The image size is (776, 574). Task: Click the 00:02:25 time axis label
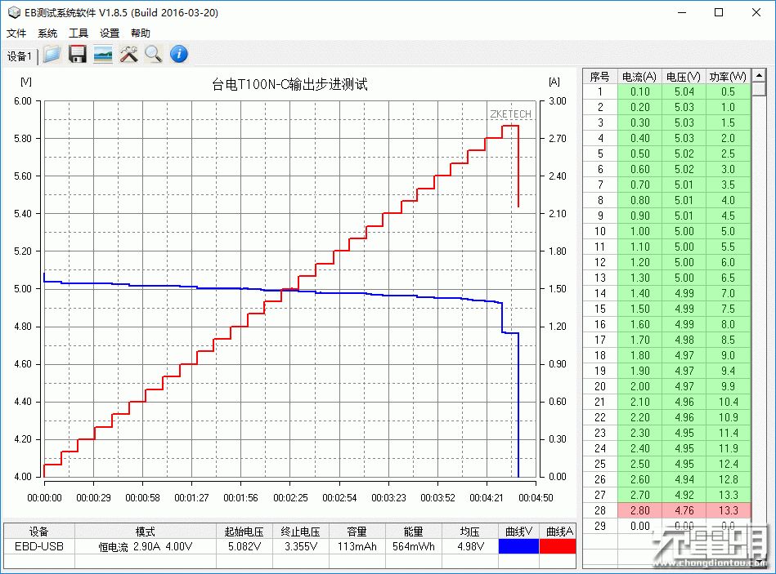pos(290,498)
